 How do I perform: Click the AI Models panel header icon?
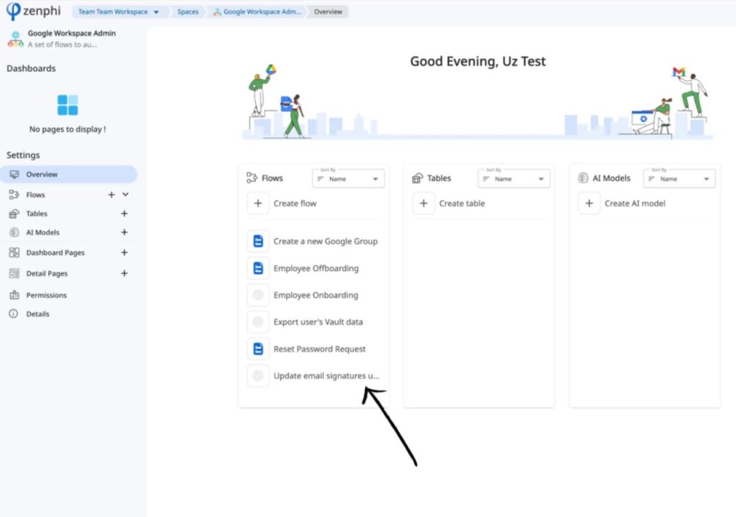coord(583,178)
